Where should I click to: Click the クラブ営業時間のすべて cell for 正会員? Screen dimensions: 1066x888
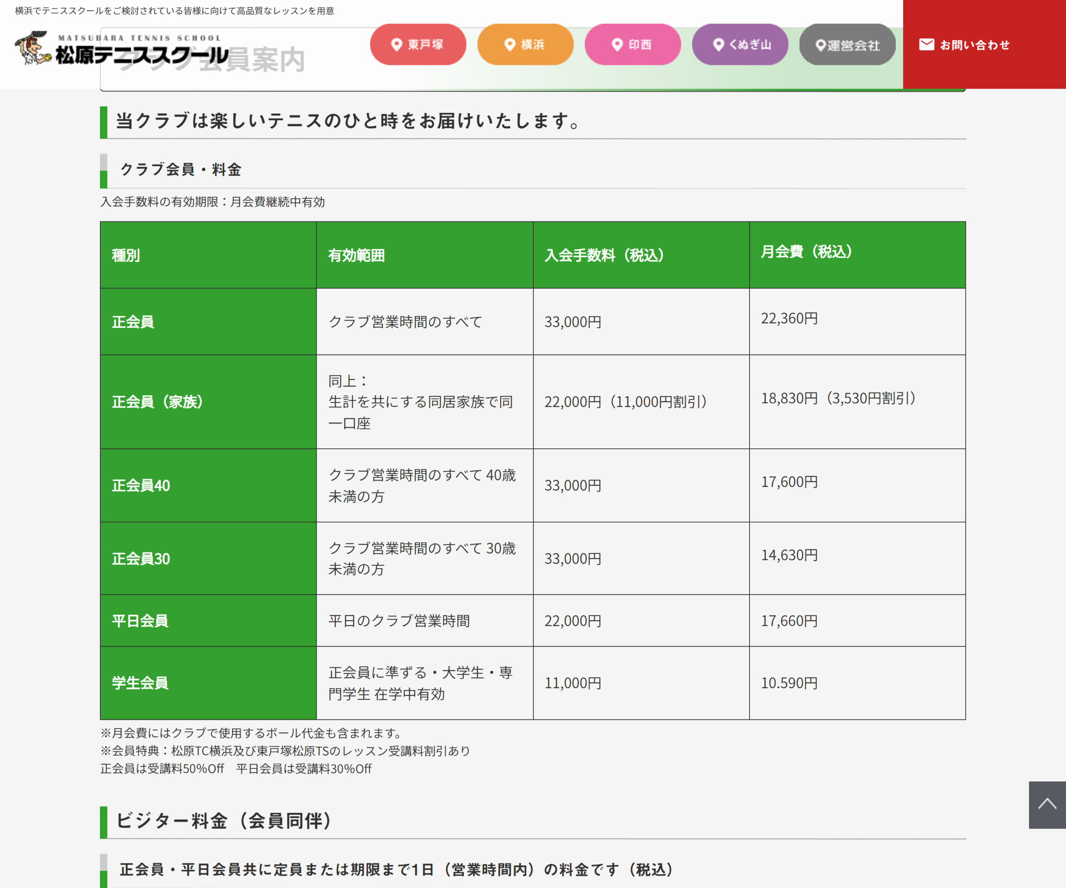[424, 322]
